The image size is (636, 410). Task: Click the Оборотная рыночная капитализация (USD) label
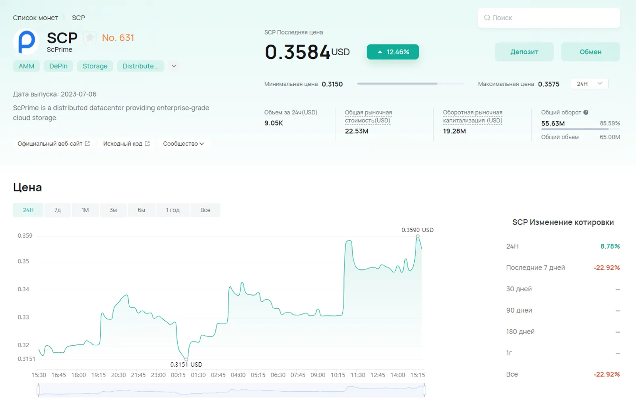tap(473, 116)
